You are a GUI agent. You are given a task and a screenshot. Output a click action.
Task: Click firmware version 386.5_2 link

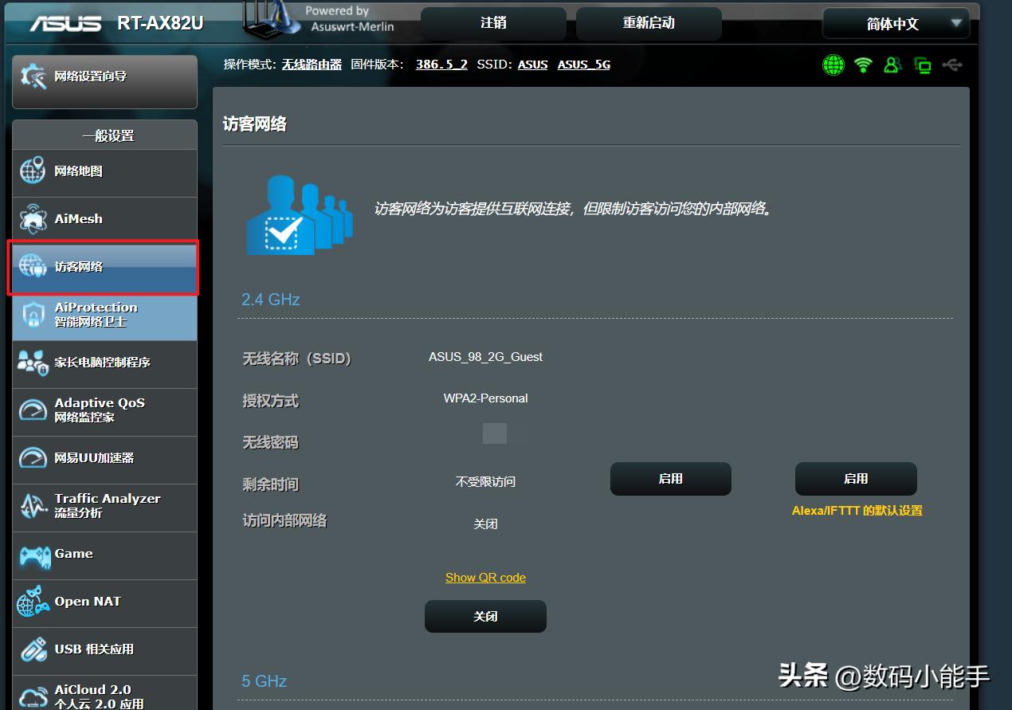441,65
